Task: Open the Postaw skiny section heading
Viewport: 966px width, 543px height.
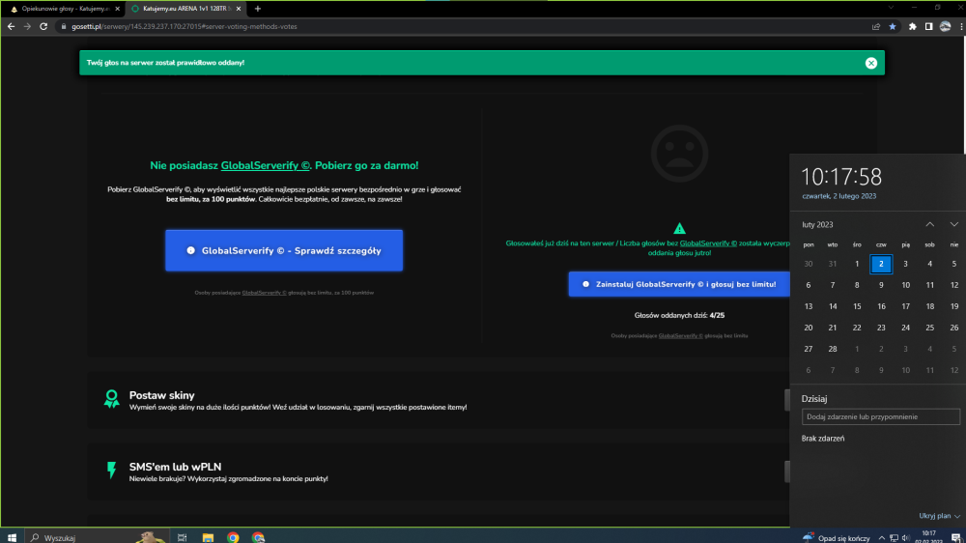Action: (161, 395)
